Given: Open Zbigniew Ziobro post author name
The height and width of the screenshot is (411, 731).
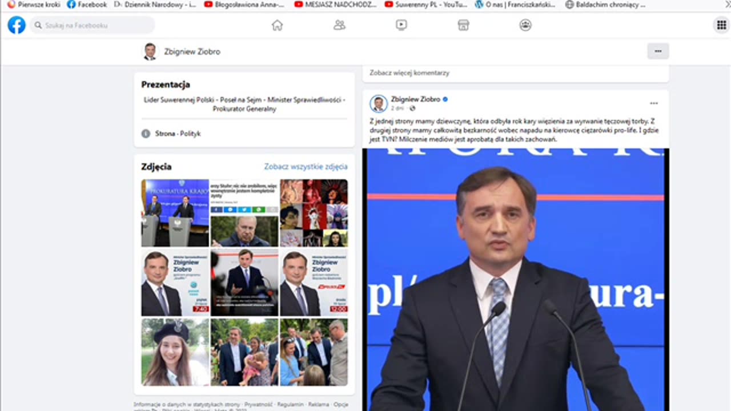Looking at the screenshot, I should (x=415, y=99).
